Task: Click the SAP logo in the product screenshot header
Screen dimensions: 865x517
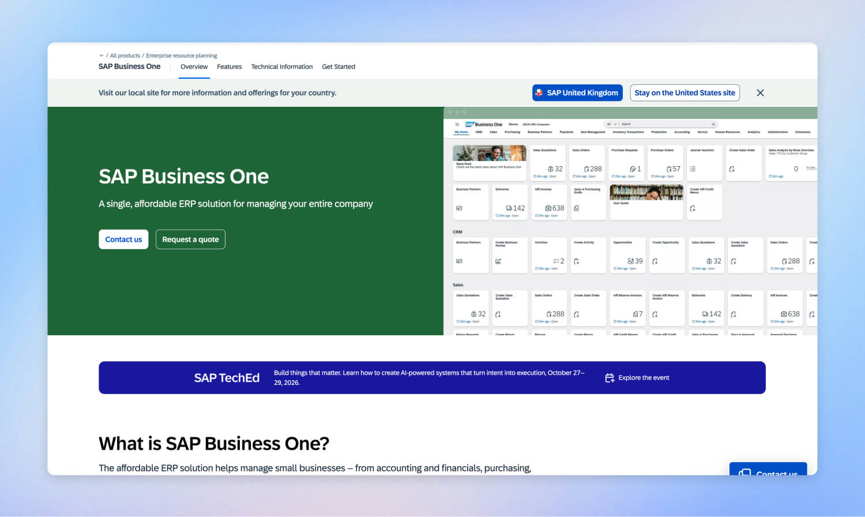Action: click(x=469, y=124)
